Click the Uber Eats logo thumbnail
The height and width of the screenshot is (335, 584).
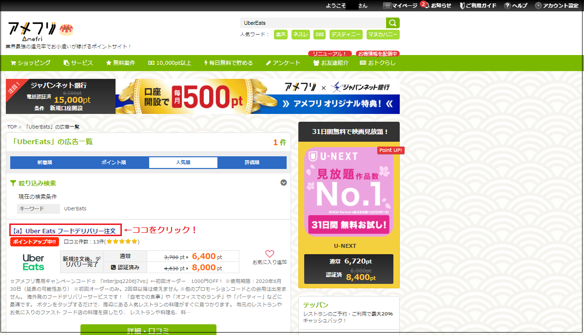point(33,262)
